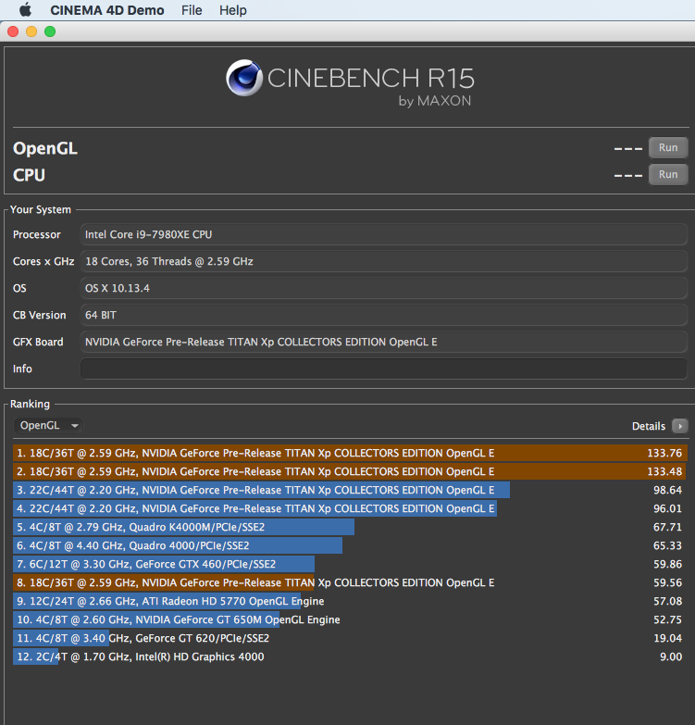
Task: Click the Details label in Ranking
Action: (649, 426)
